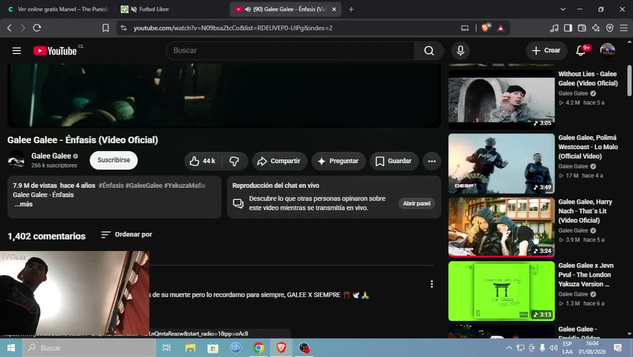
Task: Open the notifications bell
Action: 581,51
